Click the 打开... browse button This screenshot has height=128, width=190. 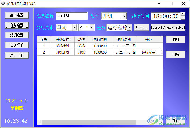pyautogui.click(x=141, y=27)
